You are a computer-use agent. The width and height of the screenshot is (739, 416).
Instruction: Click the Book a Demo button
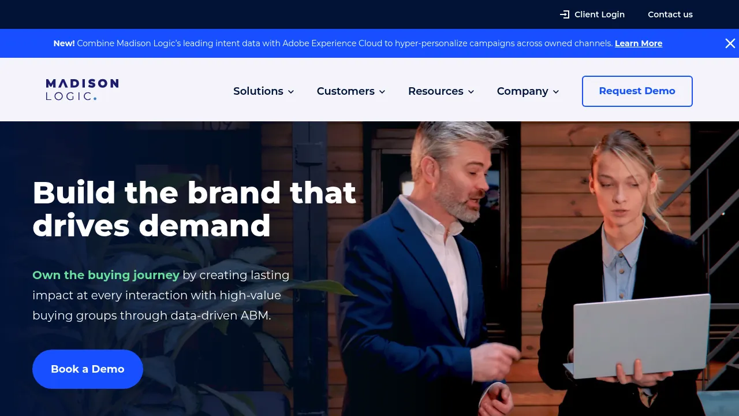[x=88, y=369]
